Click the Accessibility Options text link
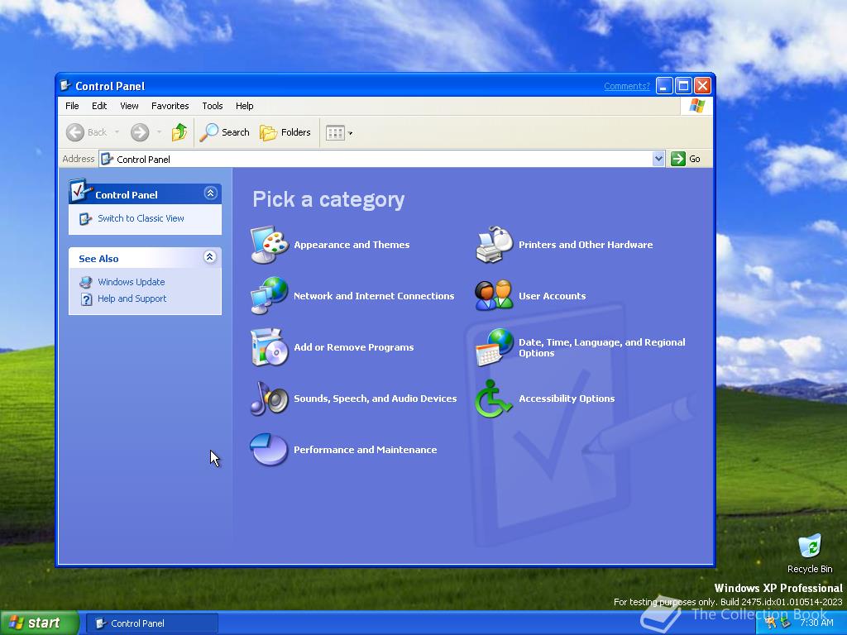Image resolution: width=847 pixels, height=635 pixels. (x=567, y=399)
